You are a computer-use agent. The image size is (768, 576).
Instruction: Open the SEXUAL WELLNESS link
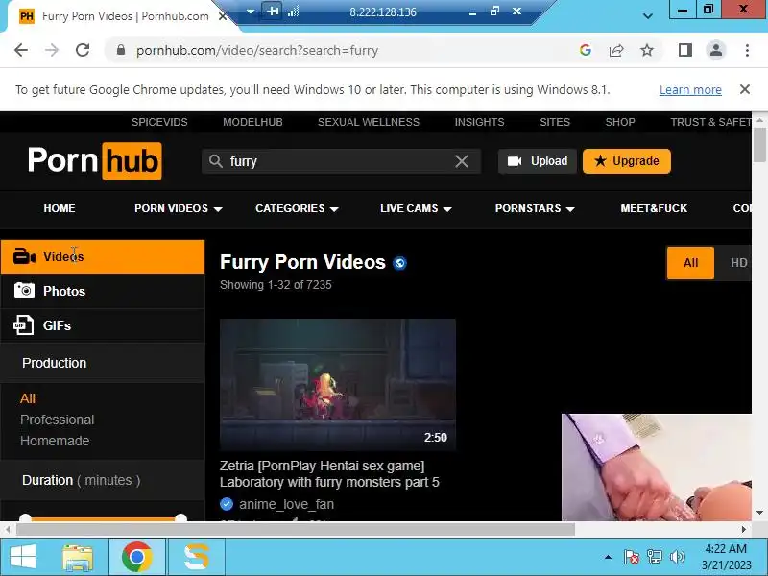coord(369,122)
